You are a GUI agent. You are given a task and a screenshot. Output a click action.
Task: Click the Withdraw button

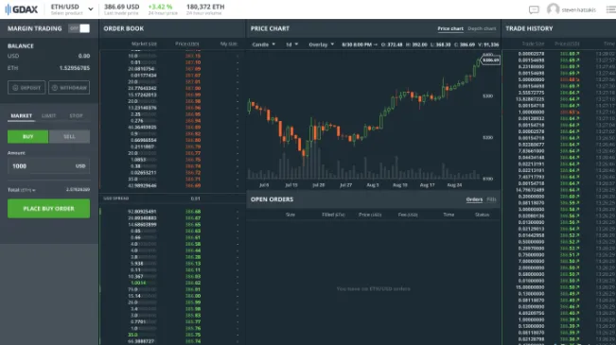pyautogui.click(x=69, y=88)
